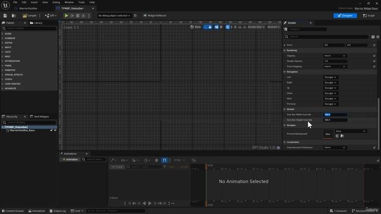Open the sequencer view options eye menu

coord(124,160)
